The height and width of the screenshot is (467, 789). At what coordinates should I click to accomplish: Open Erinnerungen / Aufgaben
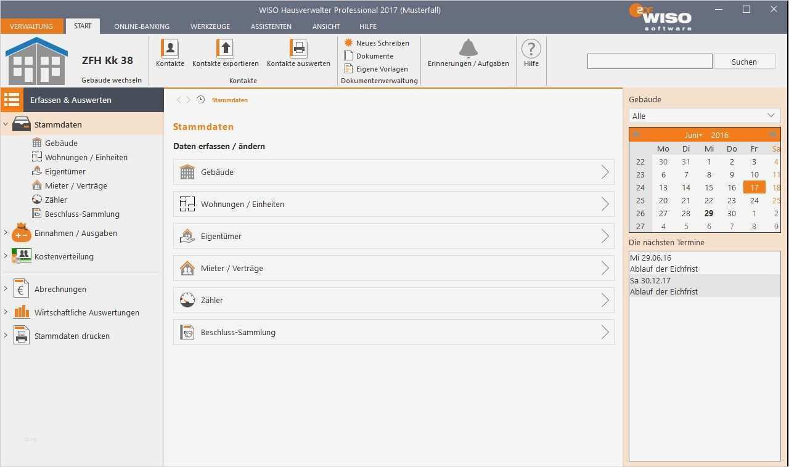click(x=468, y=52)
